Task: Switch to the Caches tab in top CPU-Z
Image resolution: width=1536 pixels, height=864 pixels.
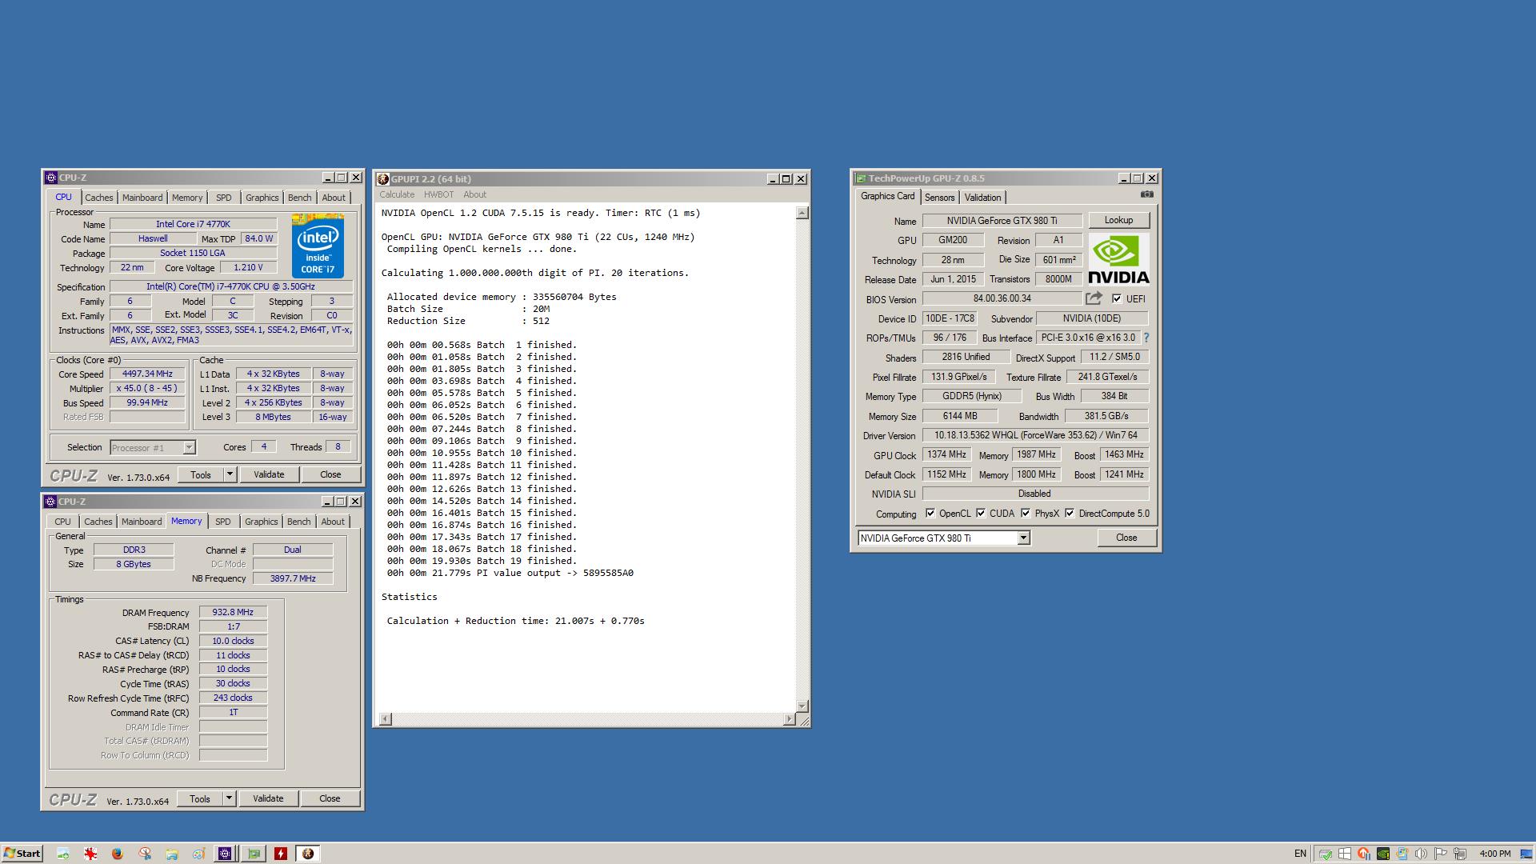Action: 99,198
